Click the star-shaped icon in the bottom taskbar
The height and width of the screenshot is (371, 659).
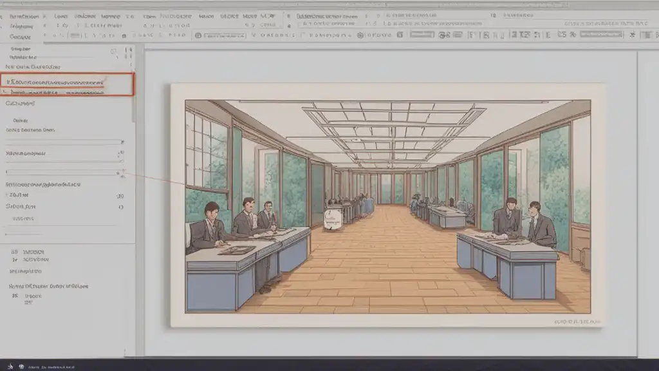point(10,366)
